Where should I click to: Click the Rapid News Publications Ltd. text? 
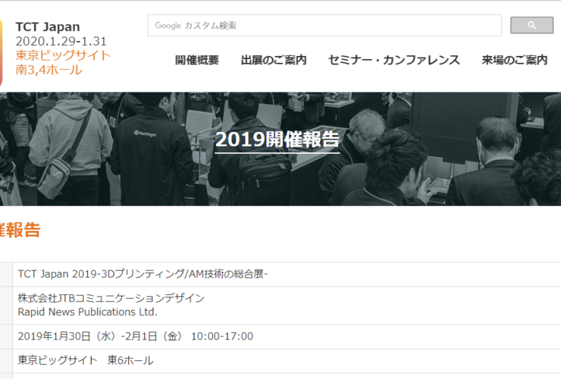(x=88, y=312)
